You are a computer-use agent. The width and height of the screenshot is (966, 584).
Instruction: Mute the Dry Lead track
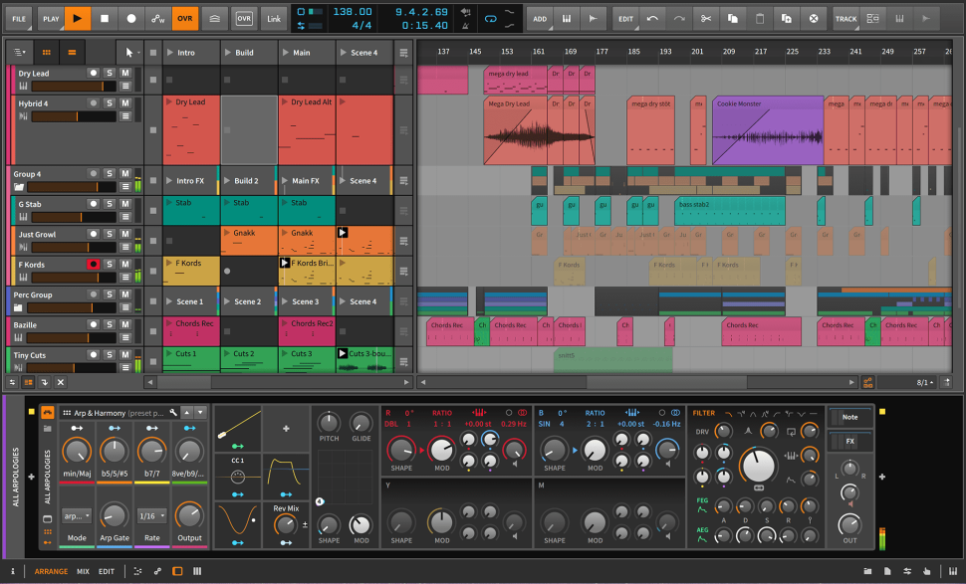pyautogui.click(x=125, y=73)
